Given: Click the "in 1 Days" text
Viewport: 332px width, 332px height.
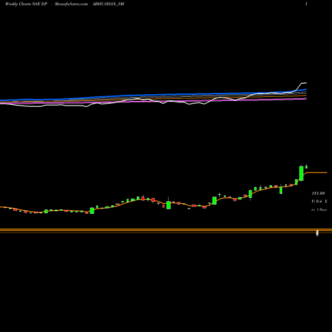Looking at the screenshot, I should (319, 210).
